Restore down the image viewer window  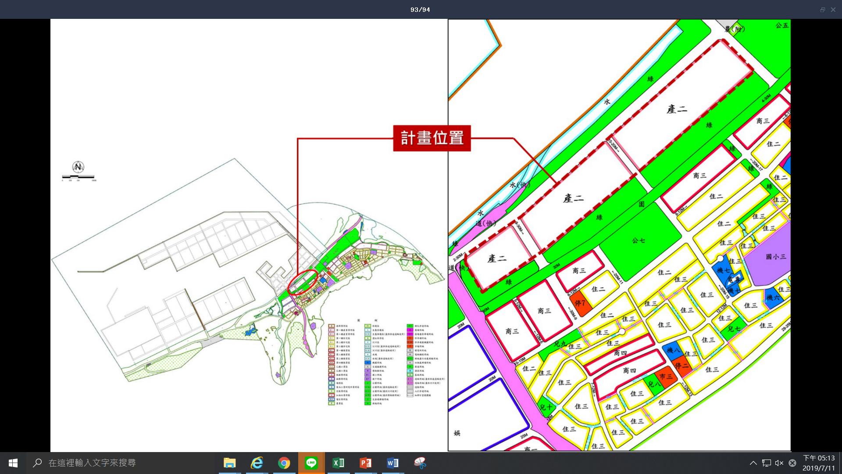pyautogui.click(x=823, y=10)
